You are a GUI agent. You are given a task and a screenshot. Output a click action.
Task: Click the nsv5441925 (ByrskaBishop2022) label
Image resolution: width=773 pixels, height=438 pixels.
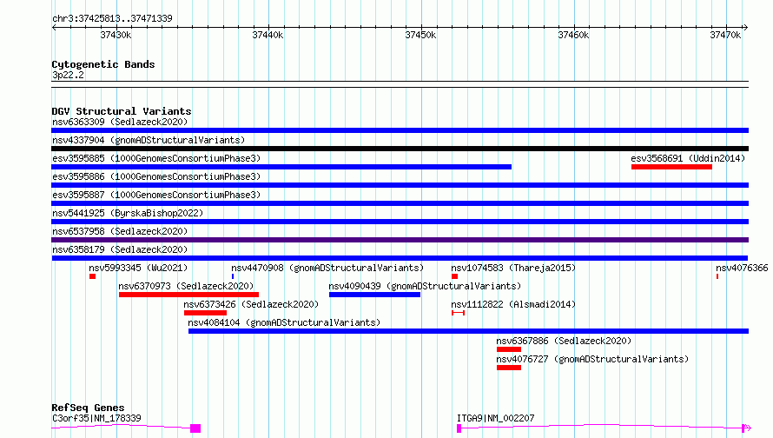(x=128, y=213)
